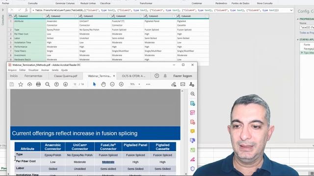The height and width of the screenshot is (176, 314).
Task: Click the Attribute cell in row 1
Action: pyautogui.click(x=30, y=23)
